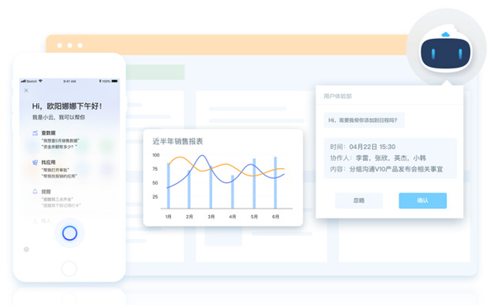Click the 100 value on the chart's y-axis
The height and width of the screenshot is (305, 495).
[156, 155]
